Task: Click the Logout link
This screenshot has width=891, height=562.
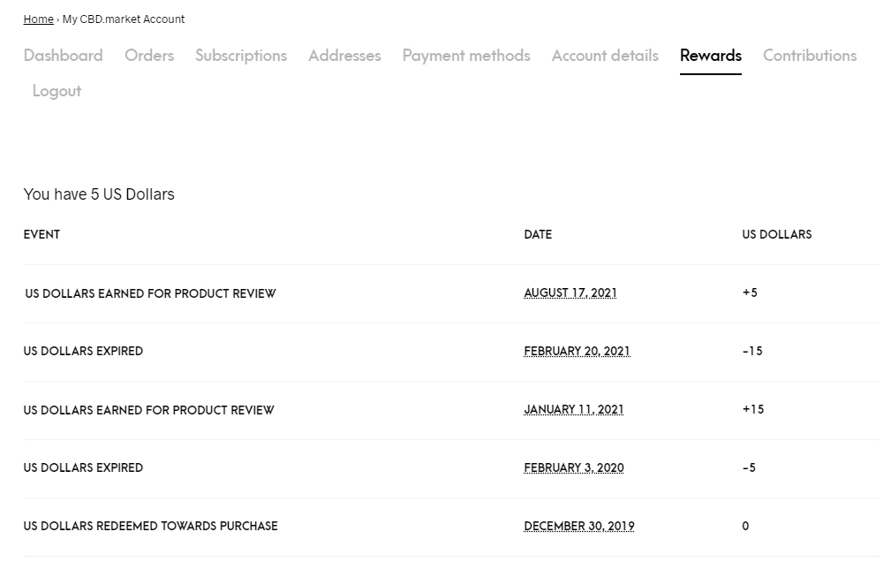Action: (x=57, y=91)
